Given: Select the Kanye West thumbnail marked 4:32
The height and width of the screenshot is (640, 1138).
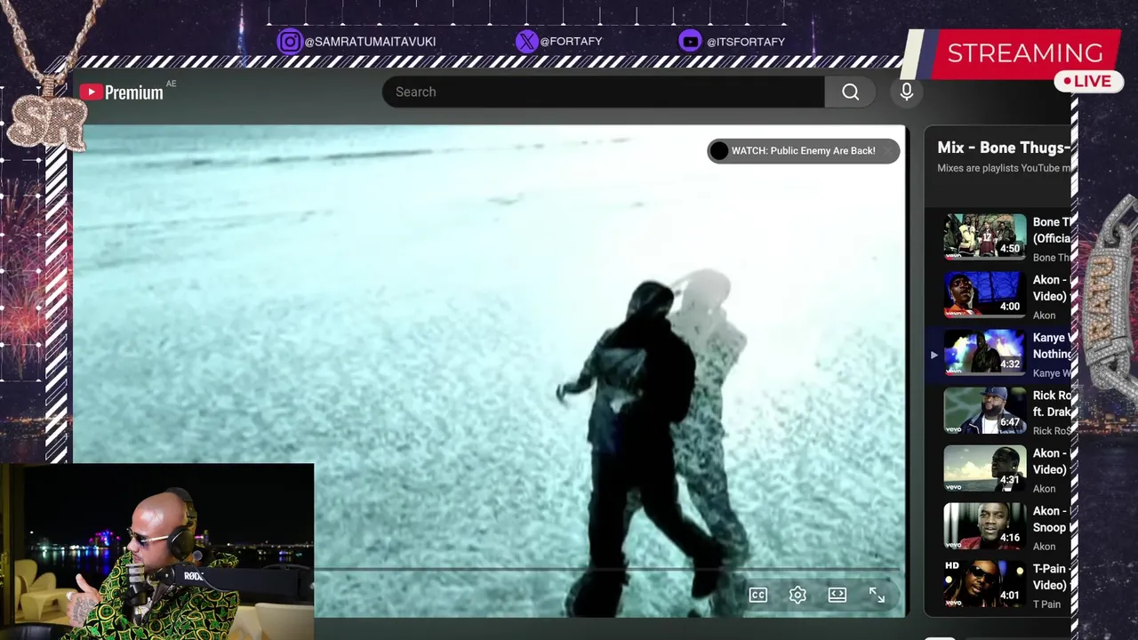Looking at the screenshot, I should (x=984, y=351).
